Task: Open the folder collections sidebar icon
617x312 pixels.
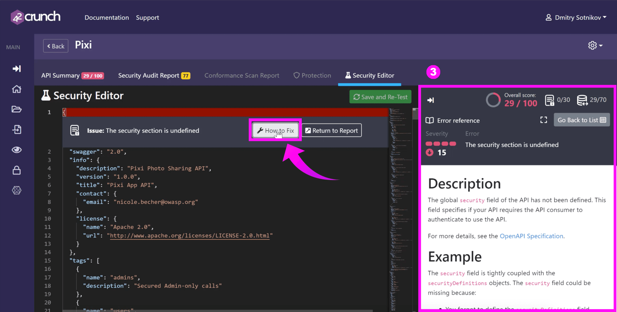Action: click(17, 109)
